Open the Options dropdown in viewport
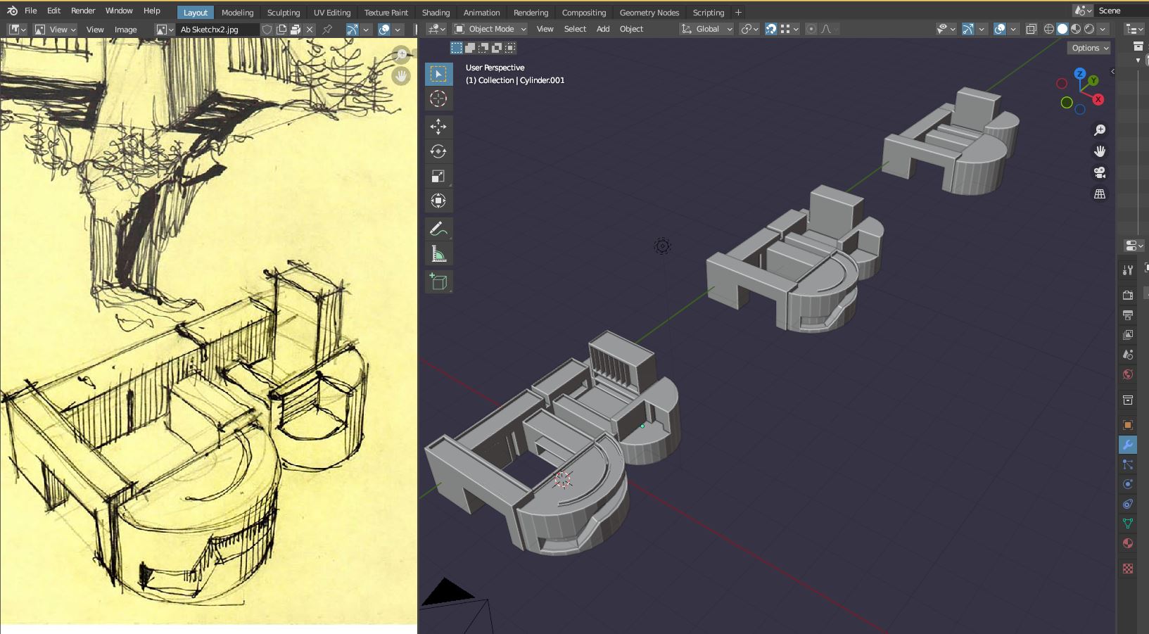 [1089, 48]
